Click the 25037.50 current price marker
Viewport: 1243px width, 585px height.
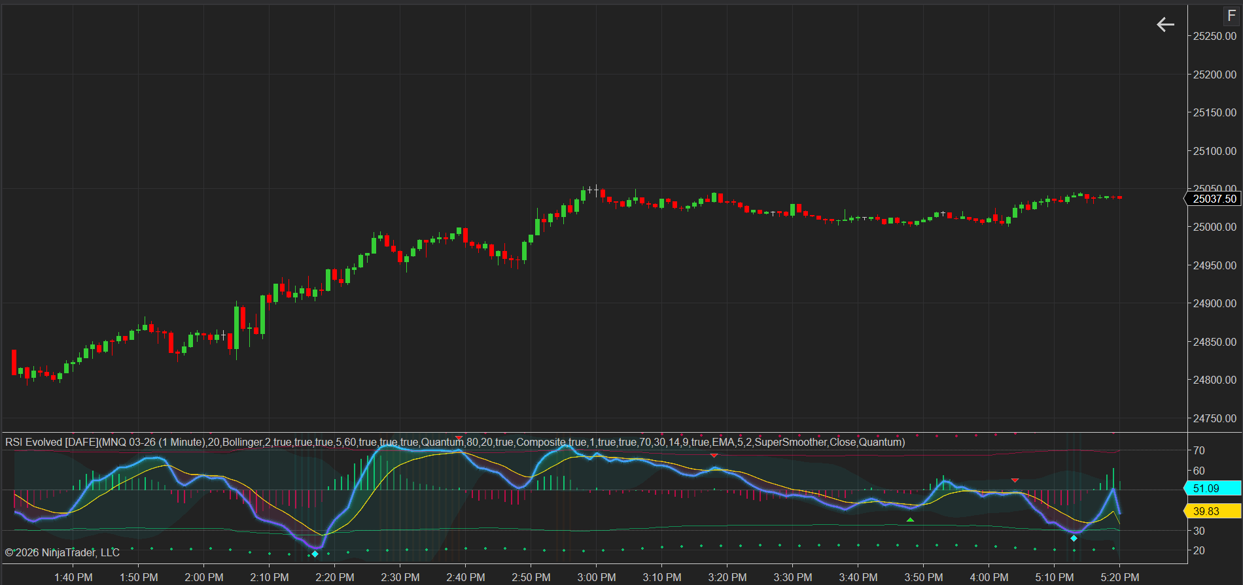click(1214, 199)
